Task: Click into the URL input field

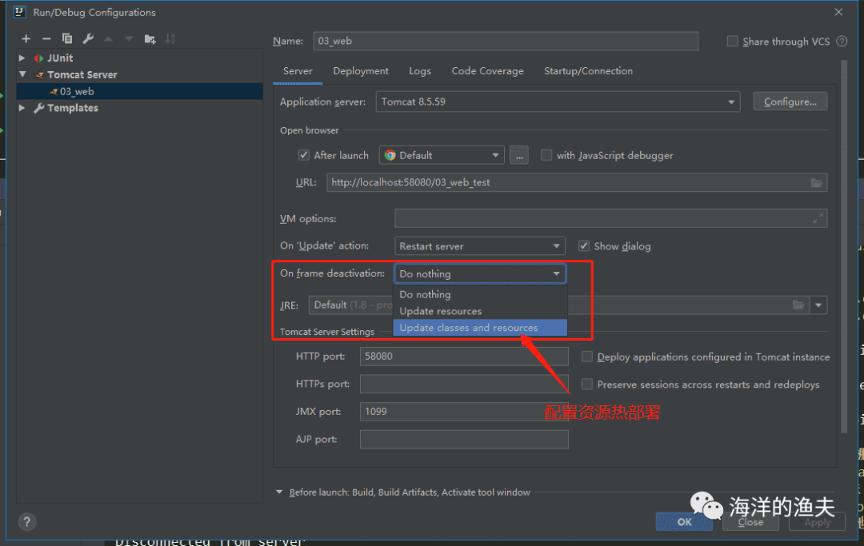Action: click(577, 183)
